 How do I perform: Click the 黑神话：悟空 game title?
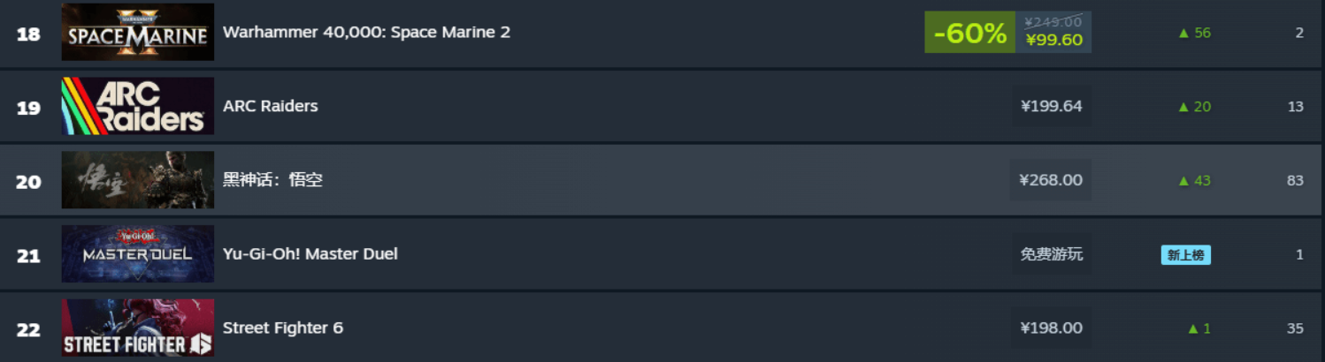point(272,180)
